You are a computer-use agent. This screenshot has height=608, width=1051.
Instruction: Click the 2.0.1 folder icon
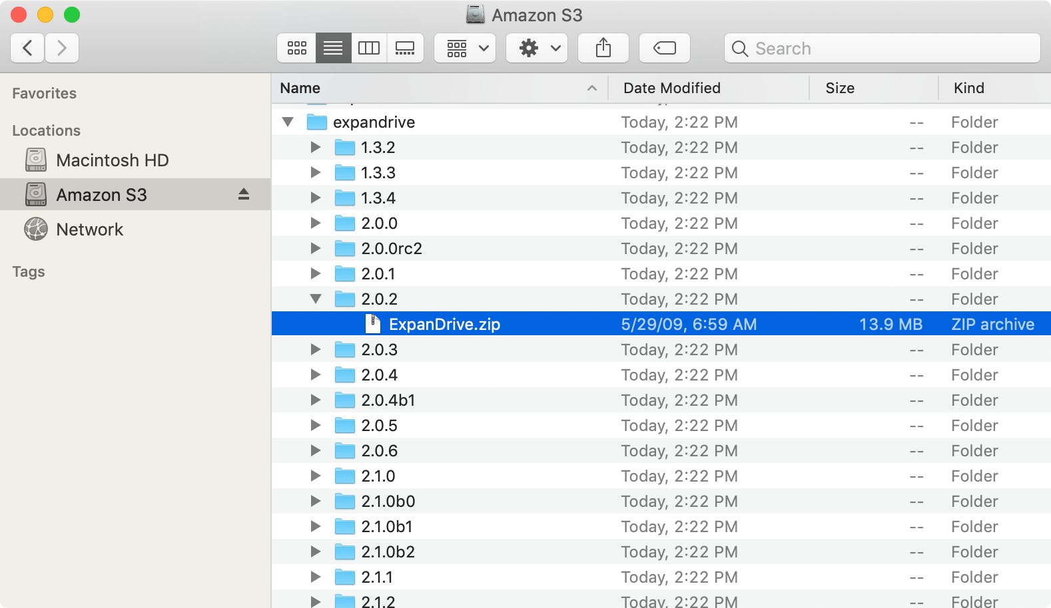click(344, 273)
